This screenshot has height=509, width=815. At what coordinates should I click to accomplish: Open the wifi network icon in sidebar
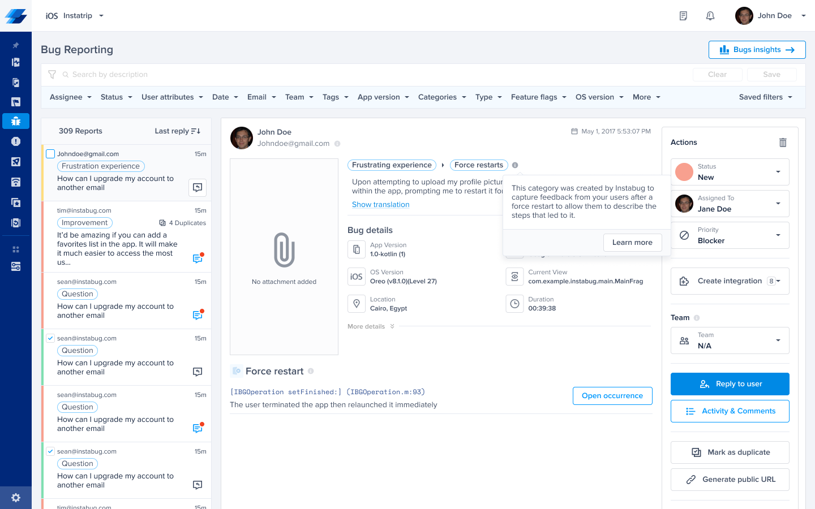tap(16, 182)
